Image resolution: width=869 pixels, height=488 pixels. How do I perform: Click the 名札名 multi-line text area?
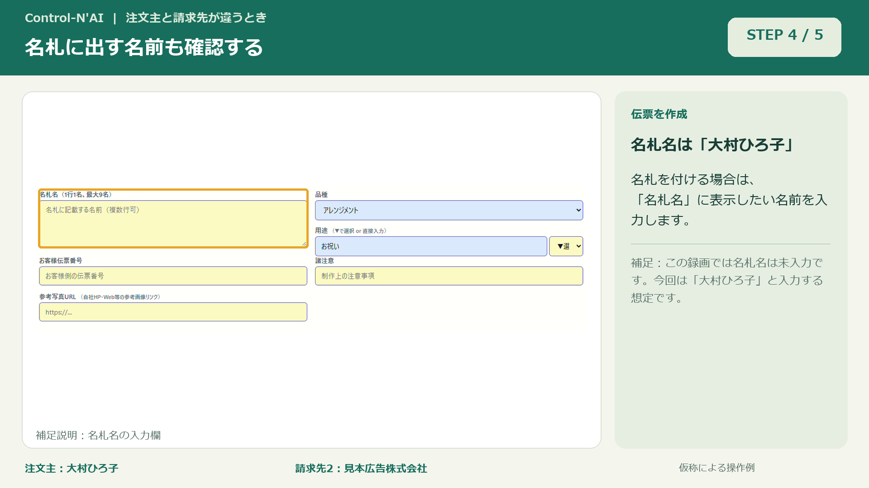pos(173,224)
